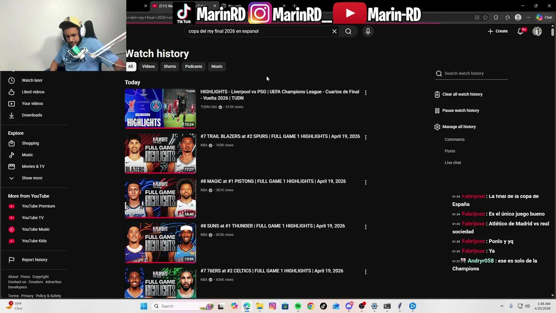Image resolution: width=556 pixels, height=313 pixels.
Task: Open Comments history link
Action: pyautogui.click(x=454, y=140)
